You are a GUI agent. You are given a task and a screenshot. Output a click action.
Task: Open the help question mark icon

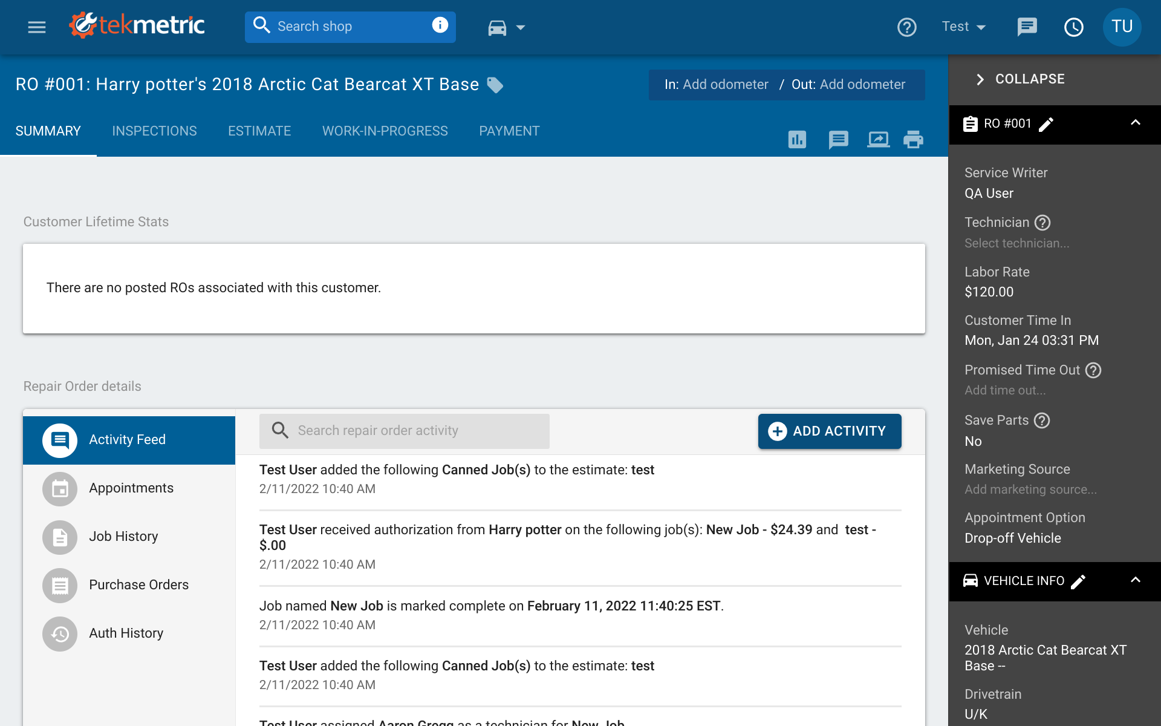pos(906,27)
